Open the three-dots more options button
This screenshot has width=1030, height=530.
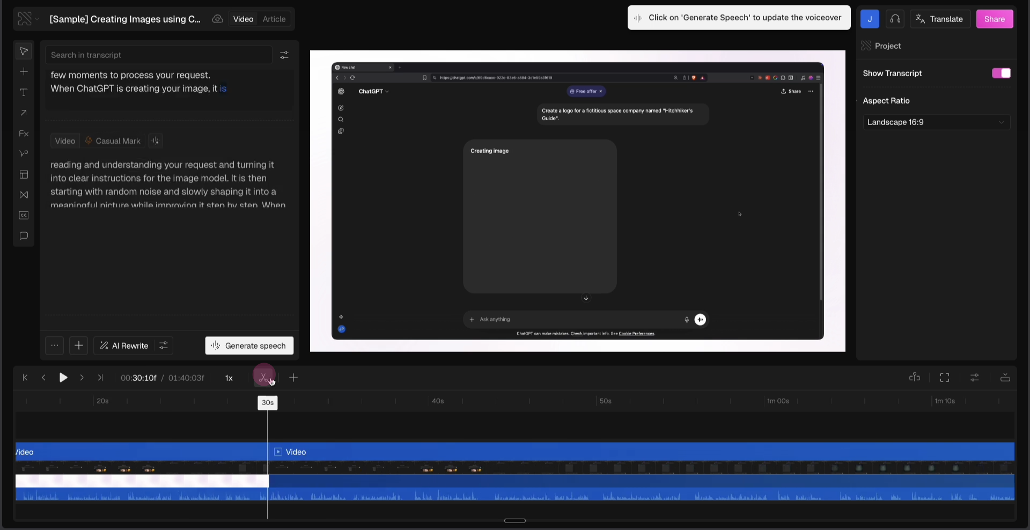pos(54,346)
